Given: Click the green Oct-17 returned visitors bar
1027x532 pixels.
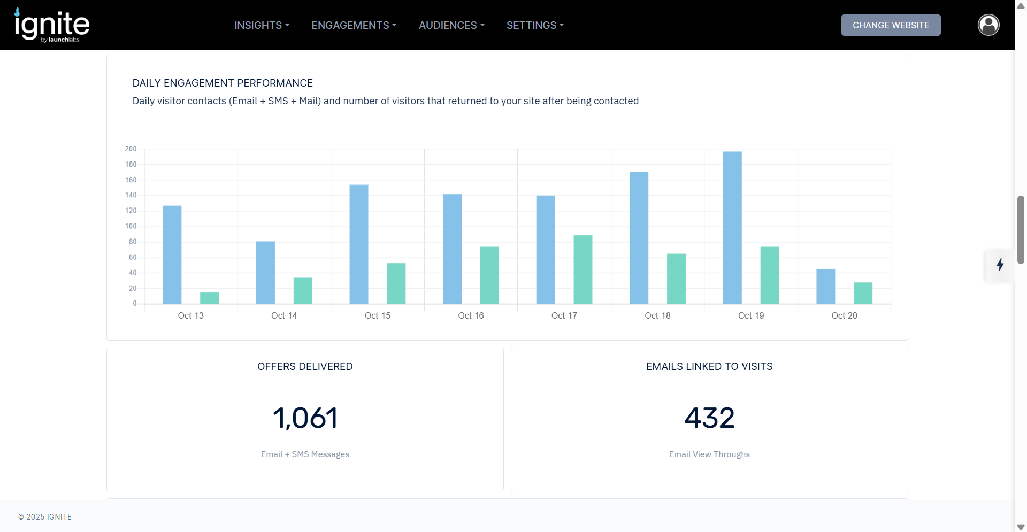Looking at the screenshot, I should (x=583, y=269).
